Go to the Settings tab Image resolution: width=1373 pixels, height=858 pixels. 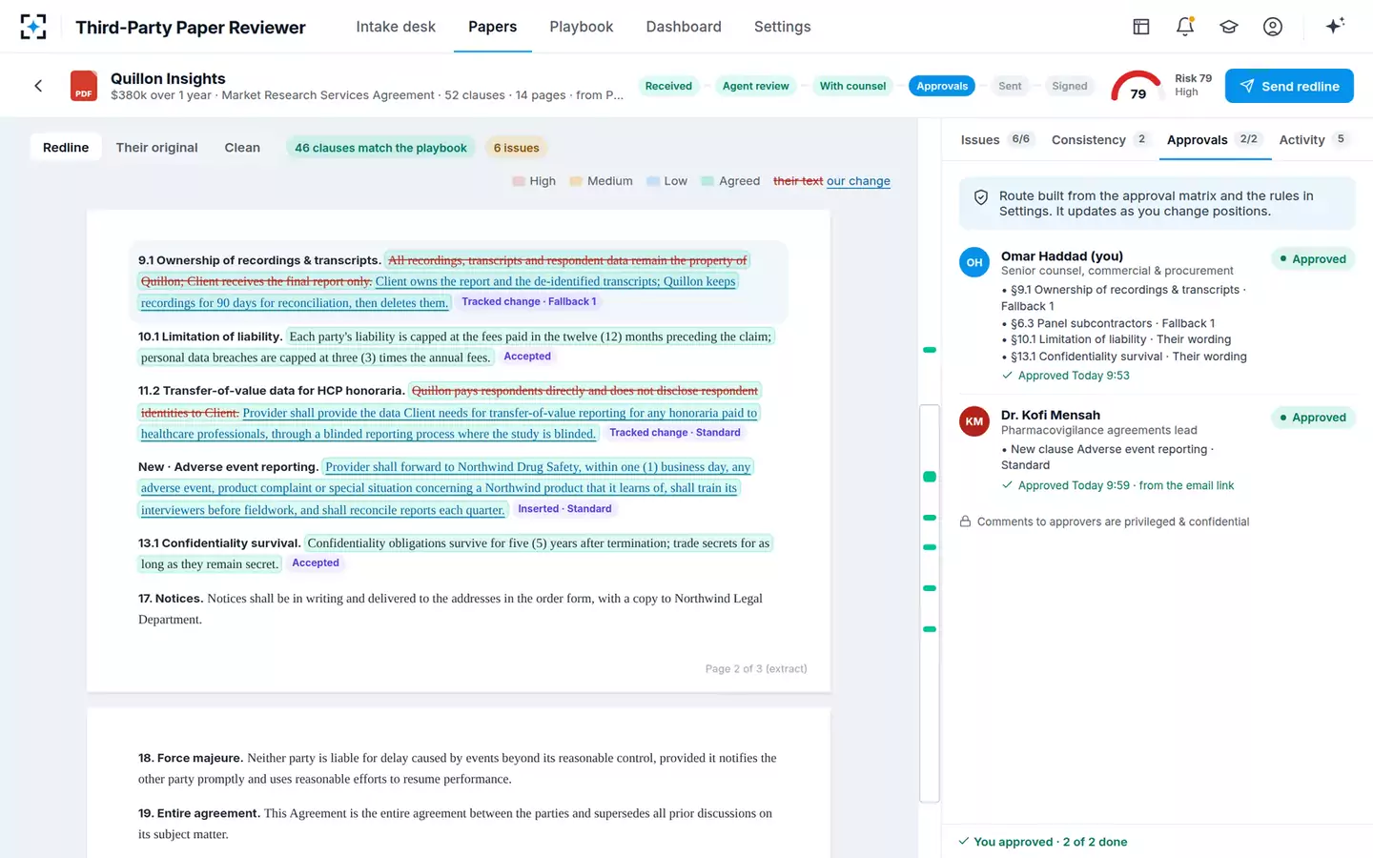click(x=783, y=27)
